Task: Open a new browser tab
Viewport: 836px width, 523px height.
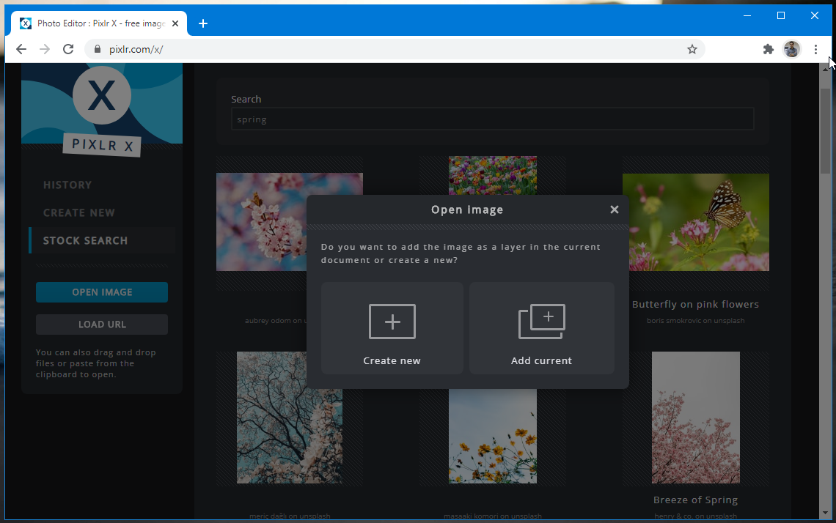Action: point(203,23)
